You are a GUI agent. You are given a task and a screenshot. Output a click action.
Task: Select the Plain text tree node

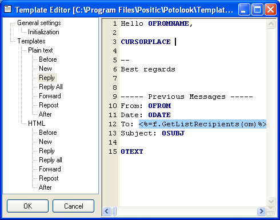41,50
